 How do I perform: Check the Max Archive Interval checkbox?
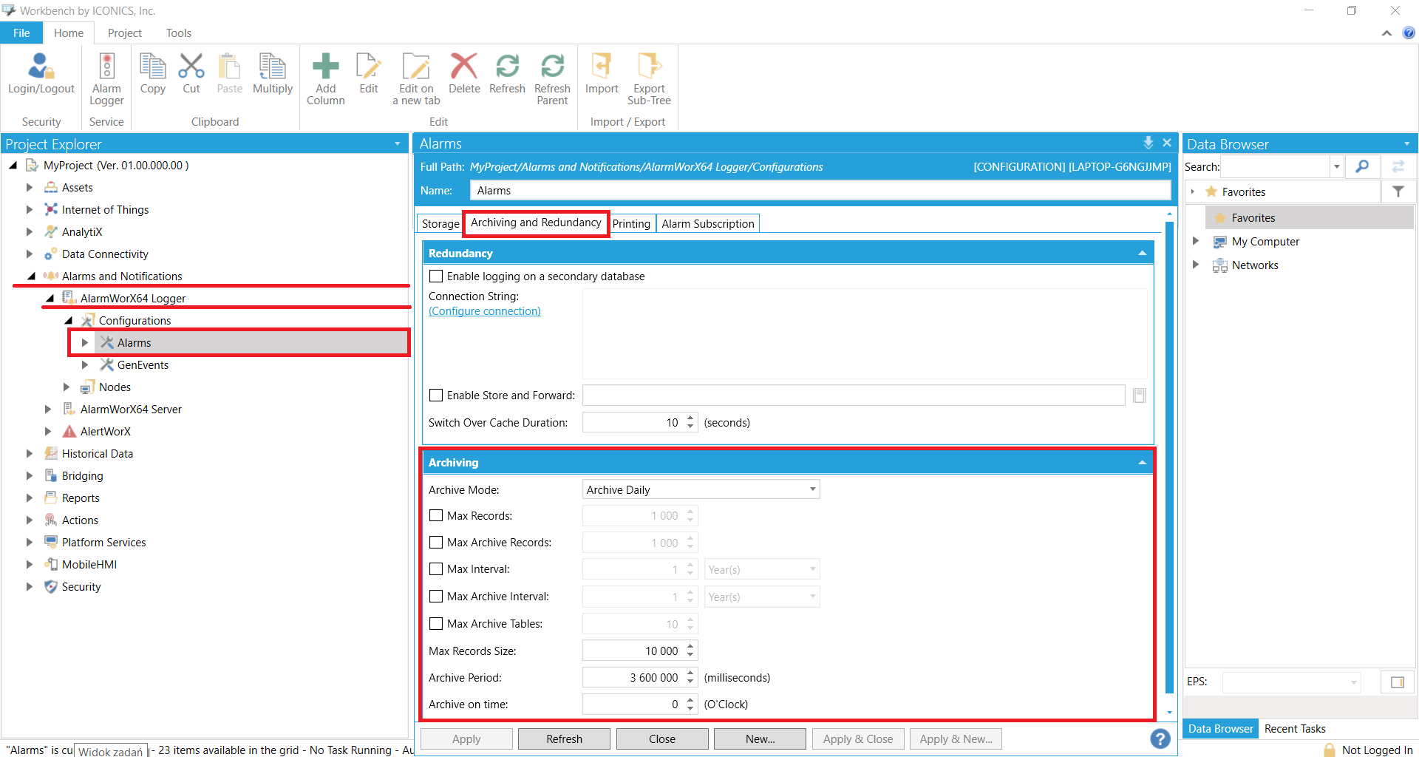point(436,597)
